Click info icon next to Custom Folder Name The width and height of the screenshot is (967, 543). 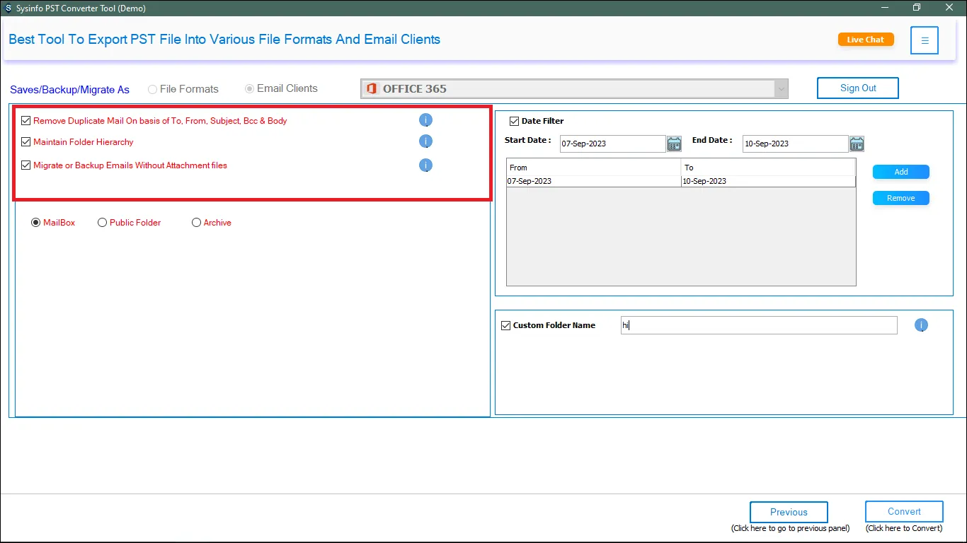tap(921, 325)
